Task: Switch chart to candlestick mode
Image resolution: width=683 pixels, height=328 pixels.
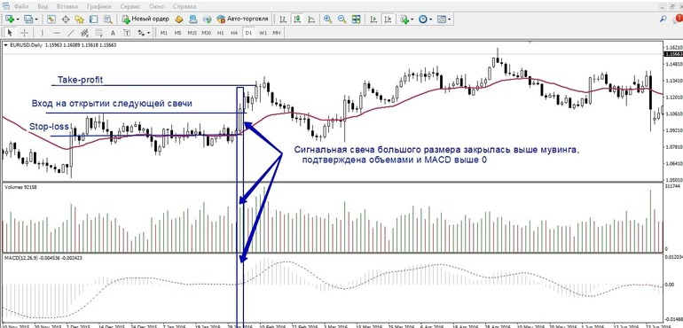Action: (297, 20)
